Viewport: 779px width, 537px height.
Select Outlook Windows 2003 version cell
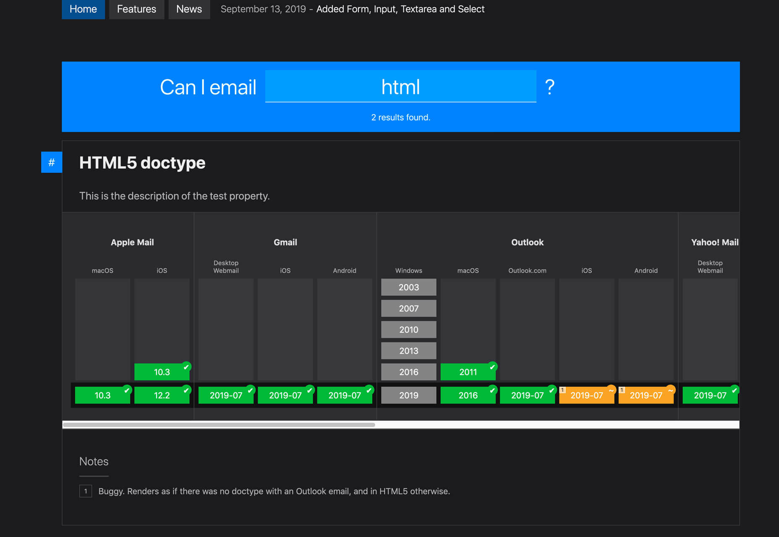(x=408, y=287)
